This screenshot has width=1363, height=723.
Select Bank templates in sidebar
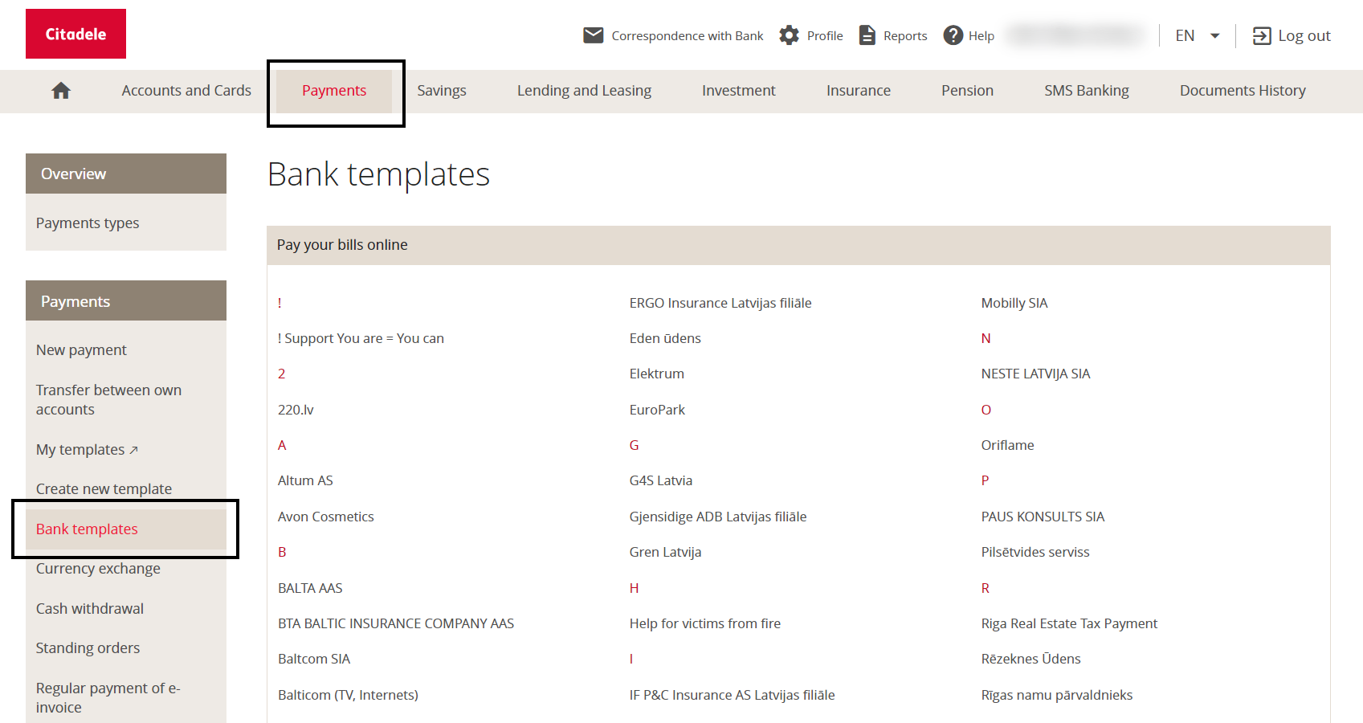(126, 529)
